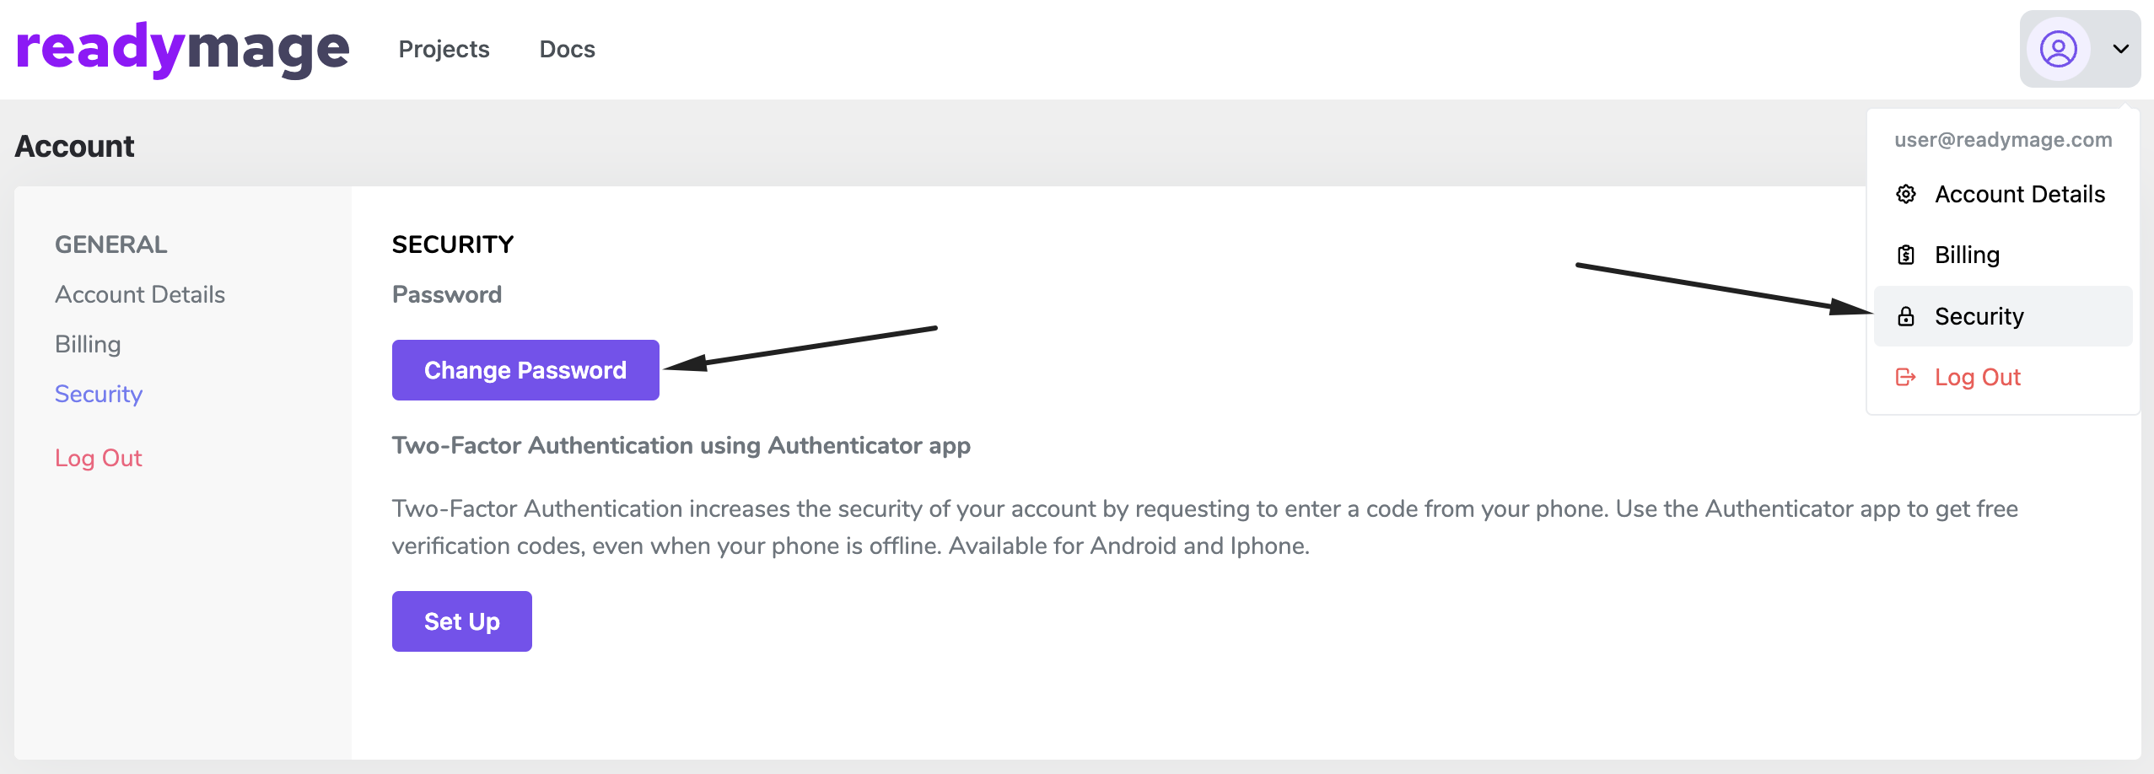The height and width of the screenshot is (774, 2154).
Task: Click the Billing receipt icon
Action: coord(1906,255)
